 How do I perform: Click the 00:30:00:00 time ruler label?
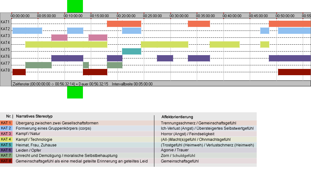click(179, 16)
